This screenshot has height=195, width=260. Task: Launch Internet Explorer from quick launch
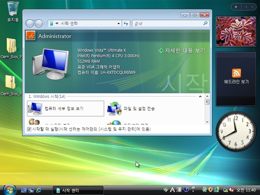39,190
